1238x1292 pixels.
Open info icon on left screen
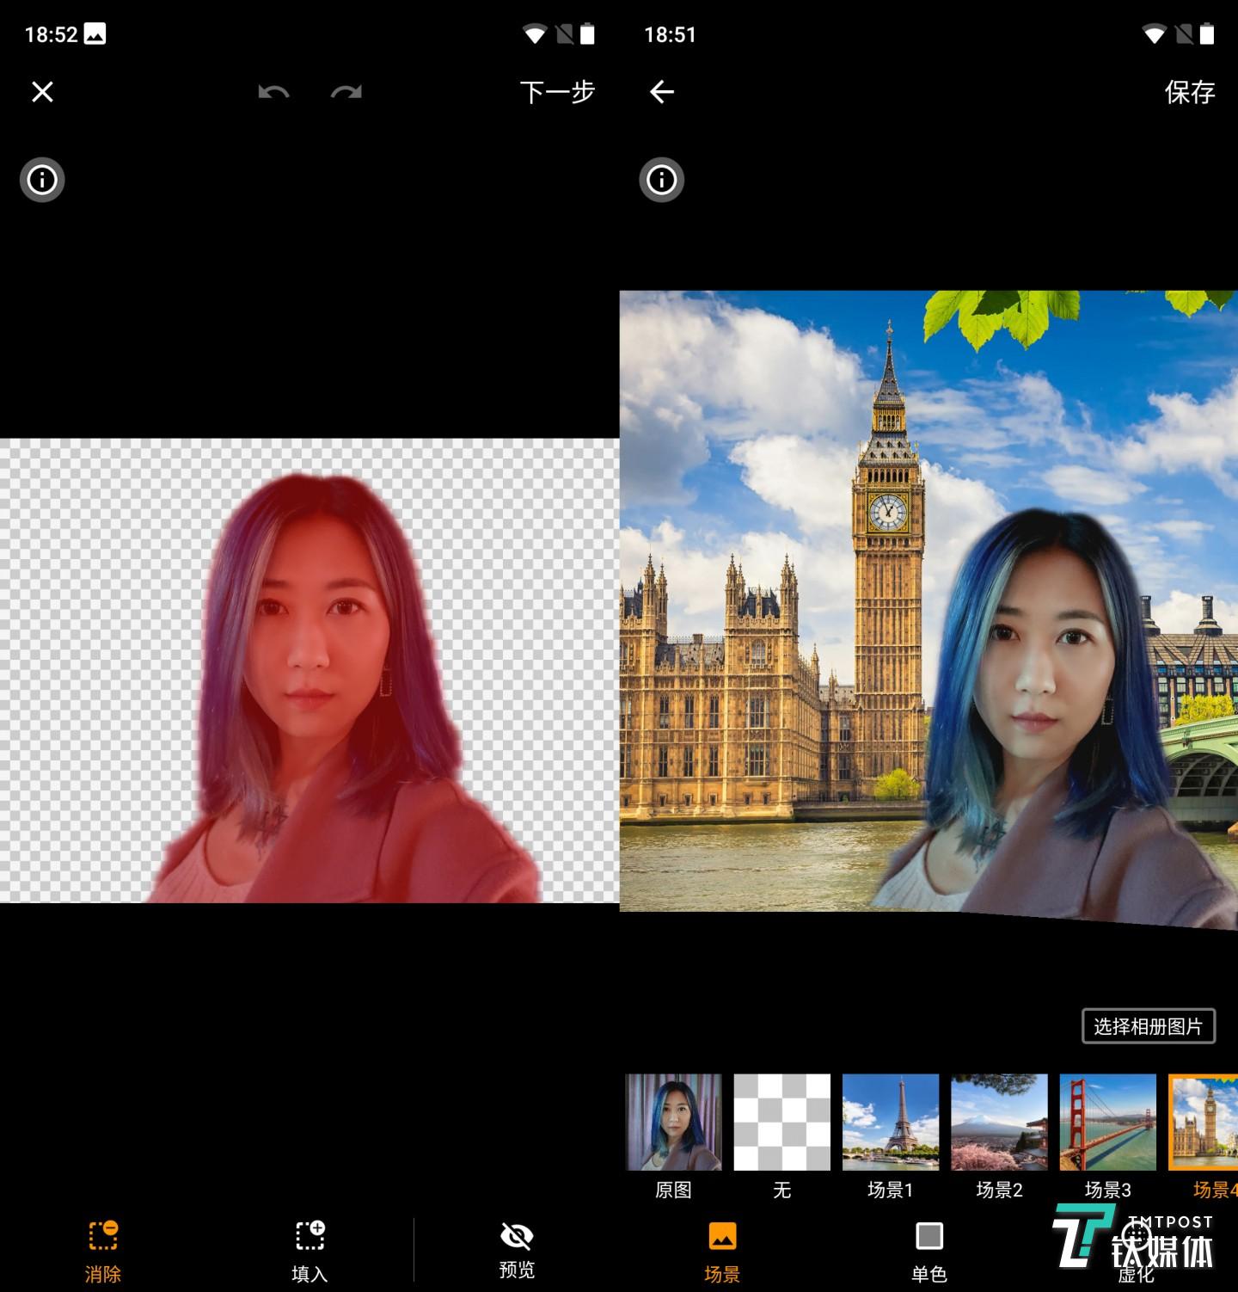click(x=42, y=180)
